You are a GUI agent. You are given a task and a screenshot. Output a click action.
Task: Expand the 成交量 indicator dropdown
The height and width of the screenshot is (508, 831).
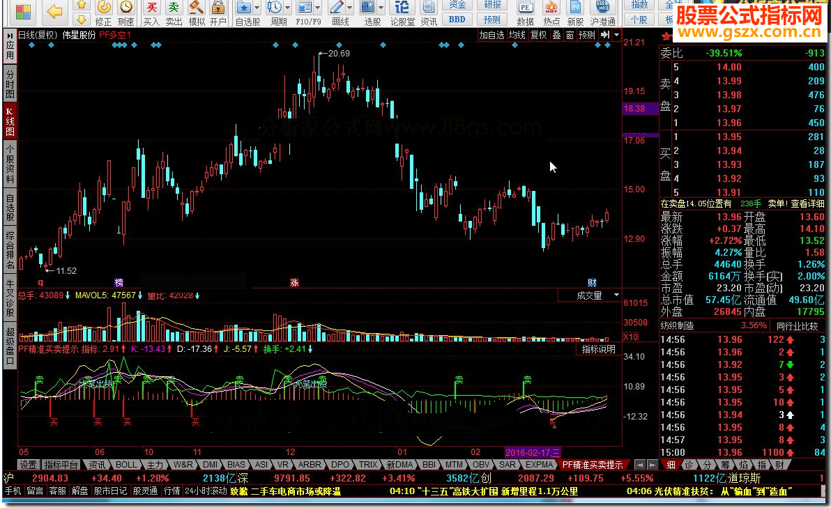616,295
